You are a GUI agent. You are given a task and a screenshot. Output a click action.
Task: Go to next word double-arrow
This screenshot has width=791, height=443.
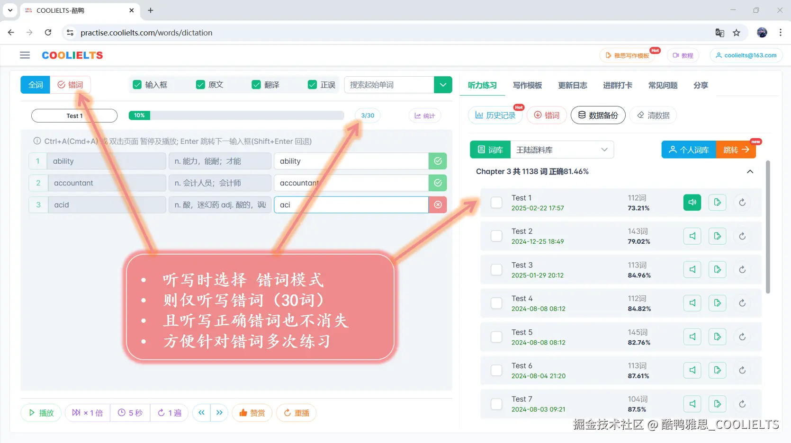point(219,413)
